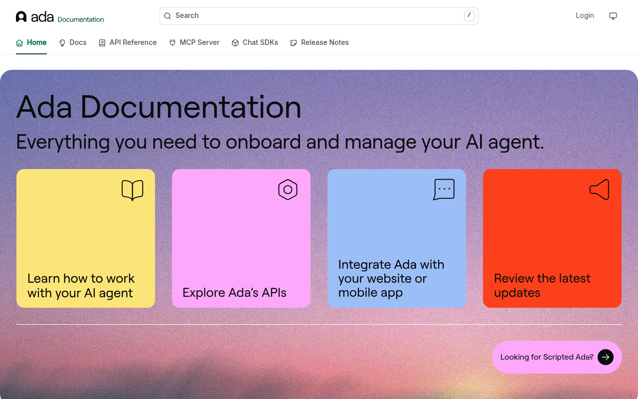Click the chat bubble icon on blue card
The height and width of the screenshot is (399, 638).
coord(444,190)
